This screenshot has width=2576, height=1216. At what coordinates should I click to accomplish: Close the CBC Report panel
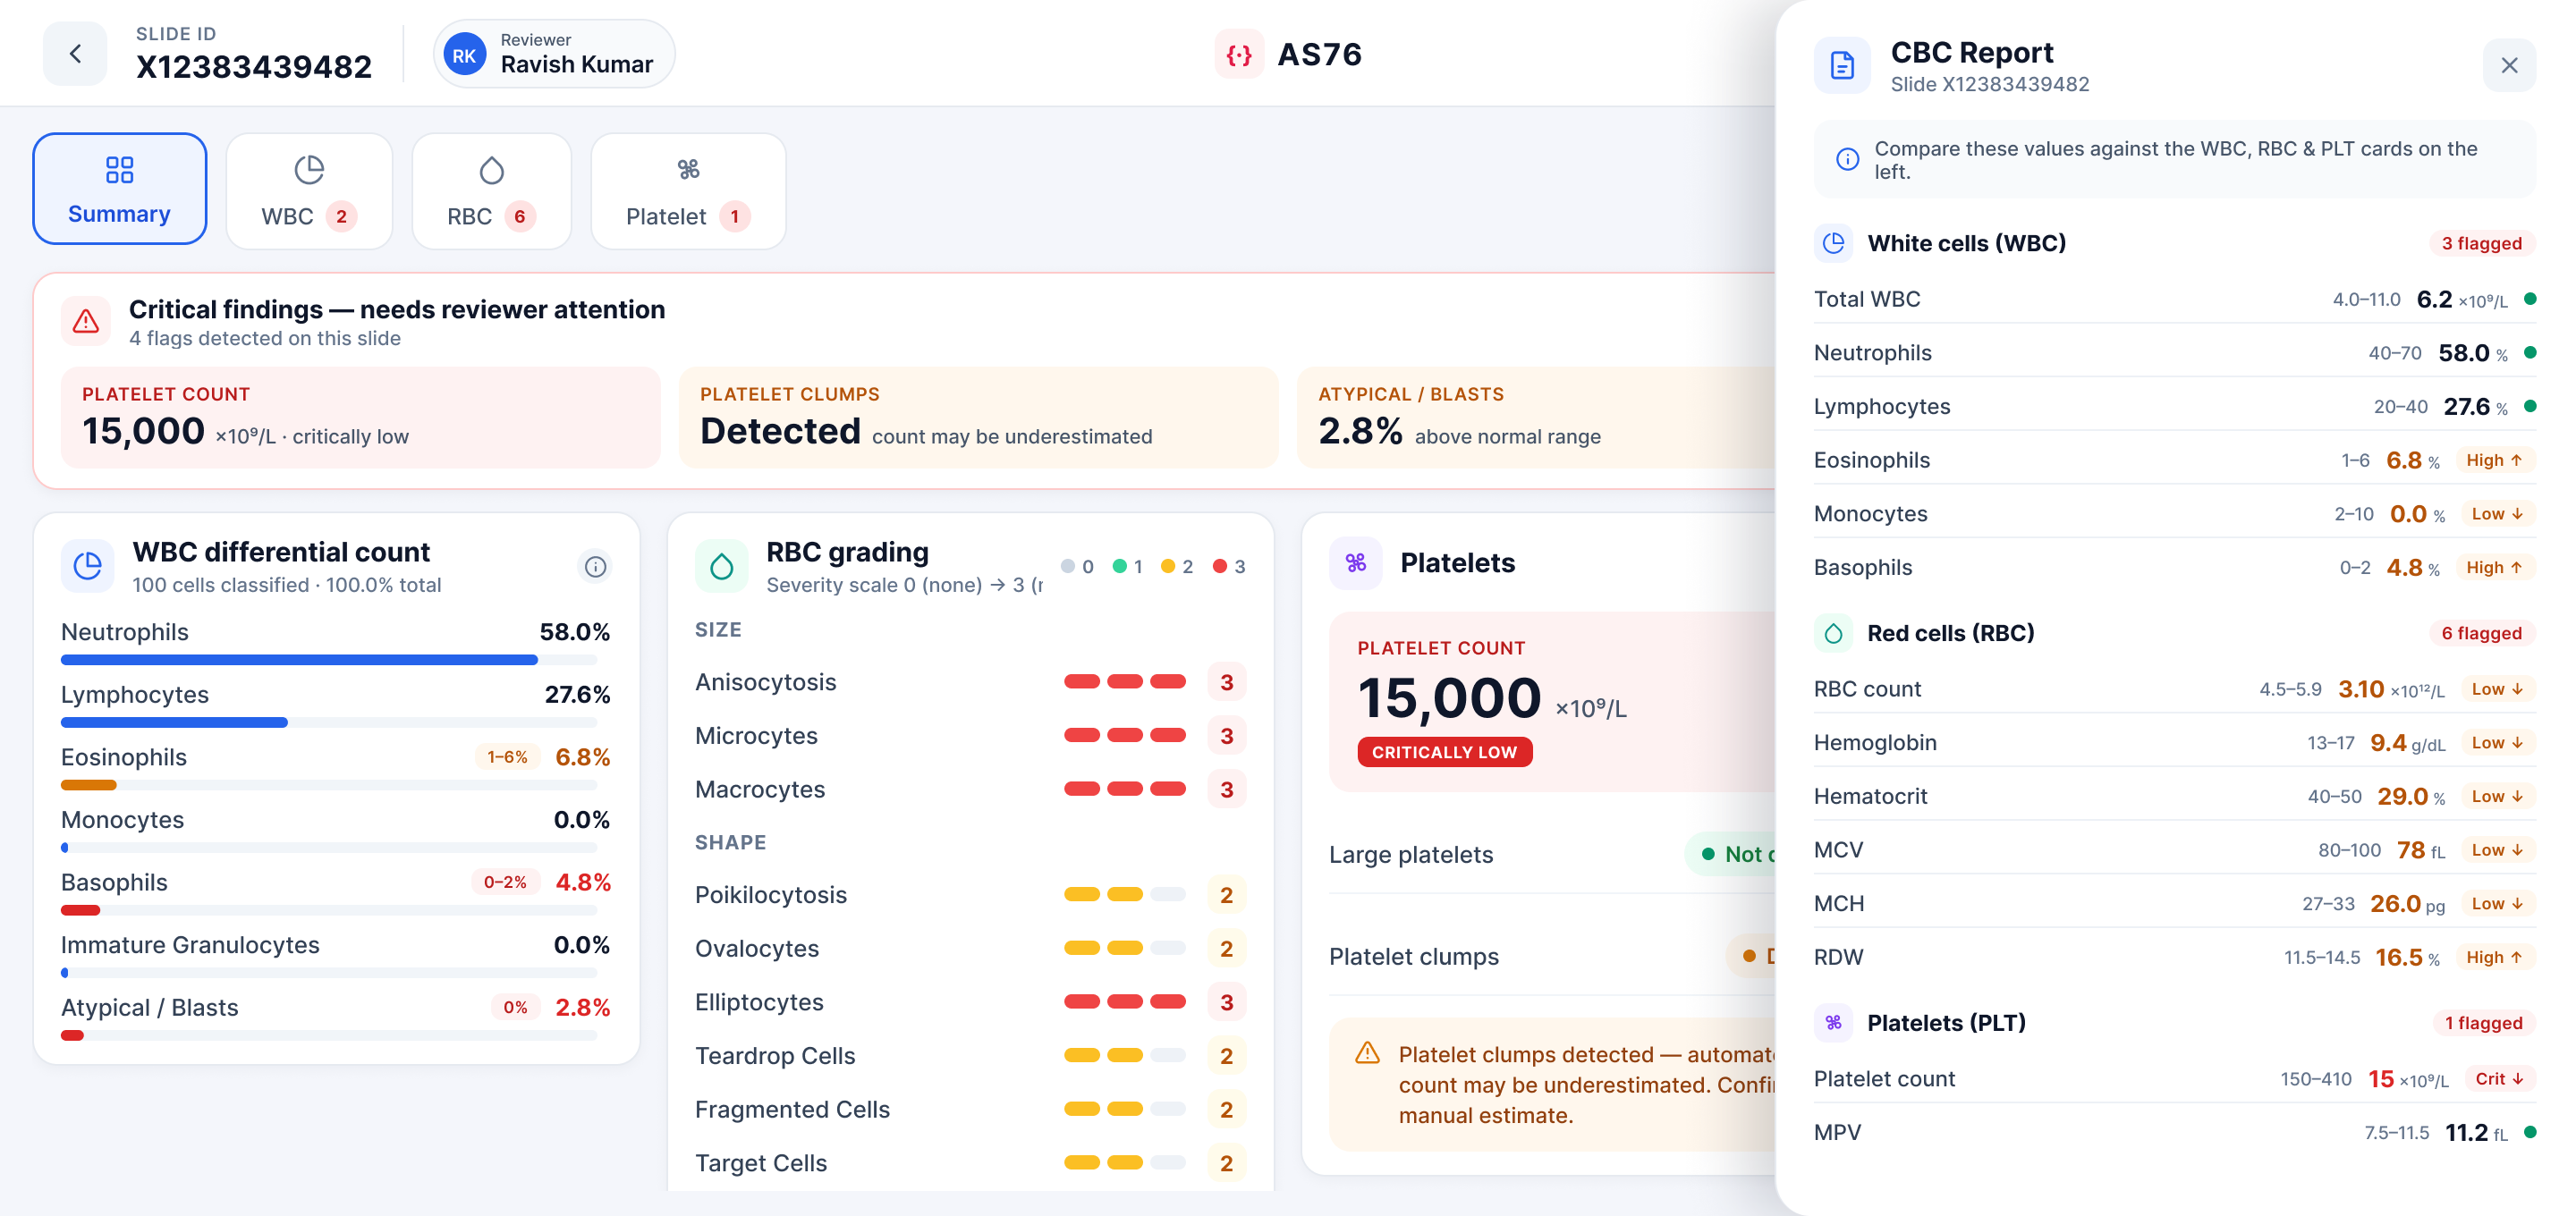(2509, 65)
